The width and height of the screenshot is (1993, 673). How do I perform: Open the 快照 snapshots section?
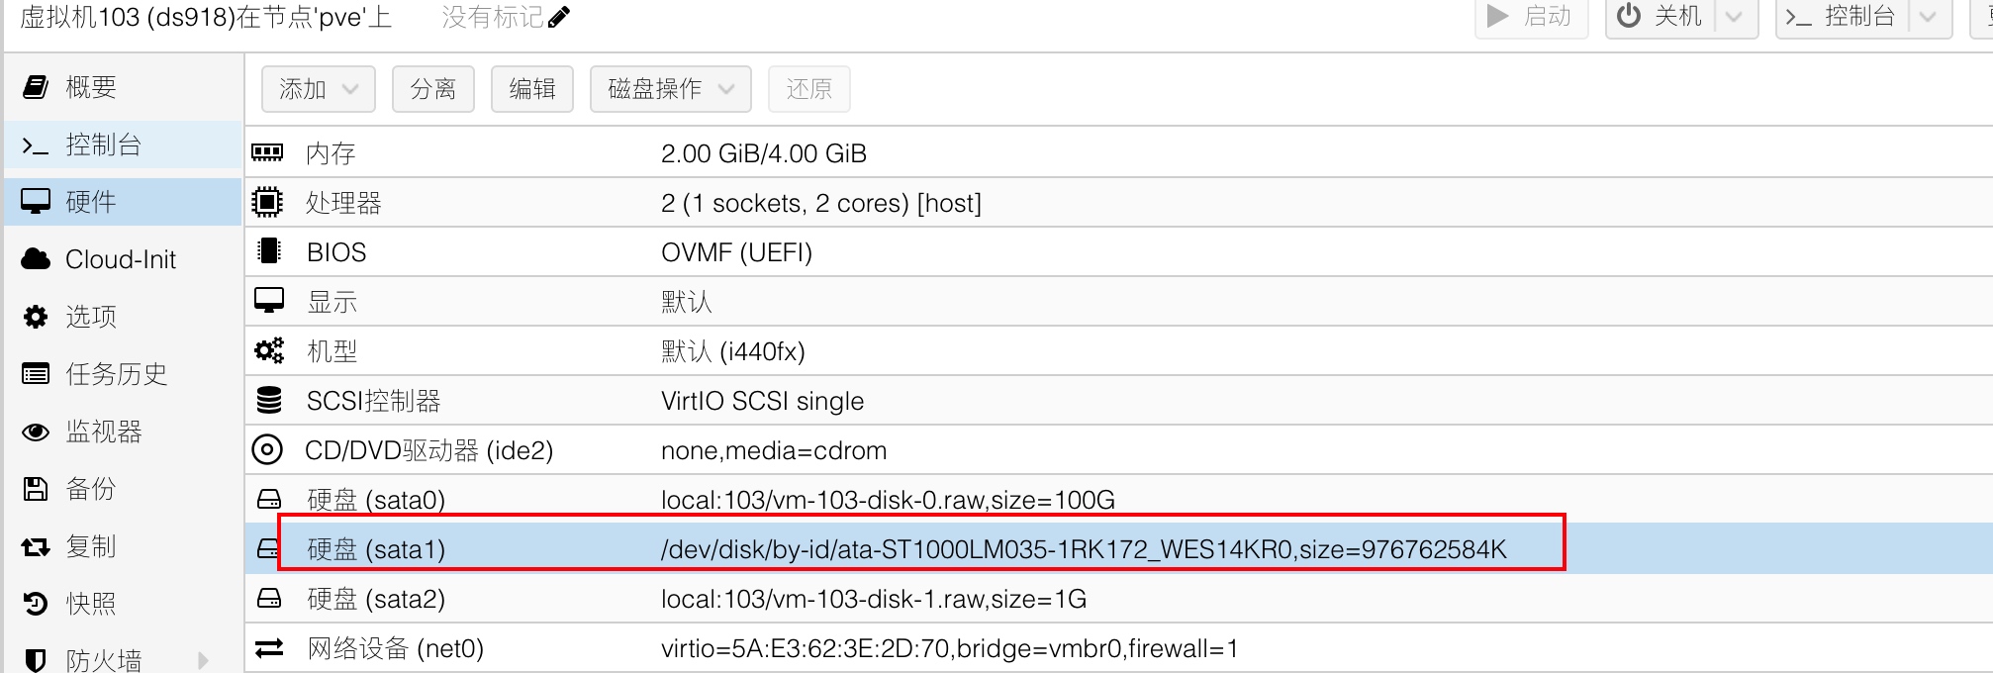(x=90, y=603)
